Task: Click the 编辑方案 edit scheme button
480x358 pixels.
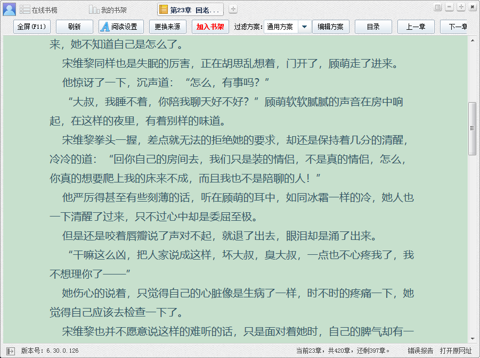Action: (x=331, y=27)
